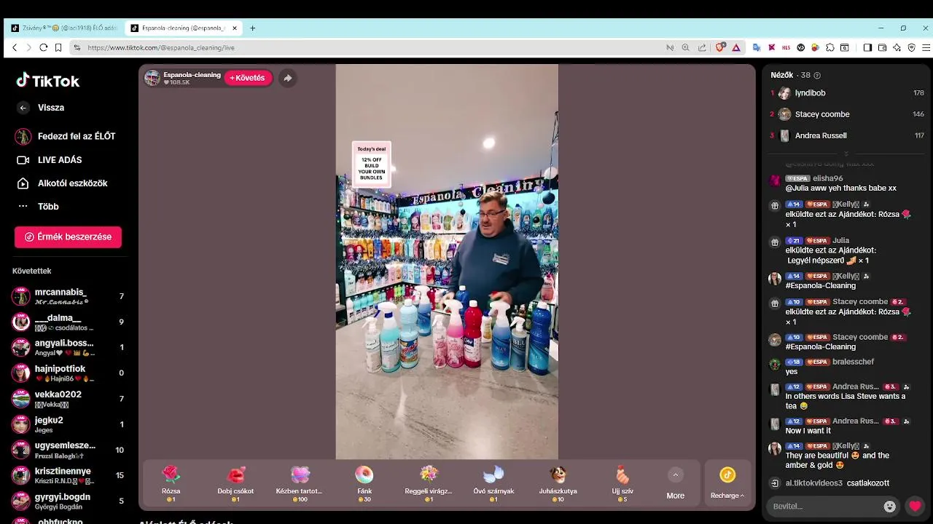Go back in browser history
Screen dimensions: 933x524
tap(15, 47)
